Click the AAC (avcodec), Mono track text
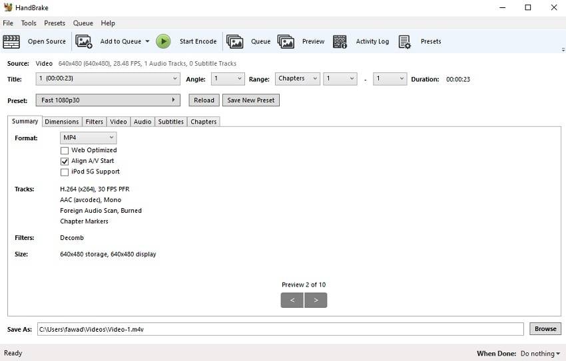The height and width of the screenshot is (361, 566). (x=91, y=200)
